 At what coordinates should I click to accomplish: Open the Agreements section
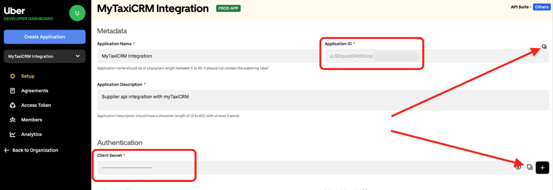35,91
